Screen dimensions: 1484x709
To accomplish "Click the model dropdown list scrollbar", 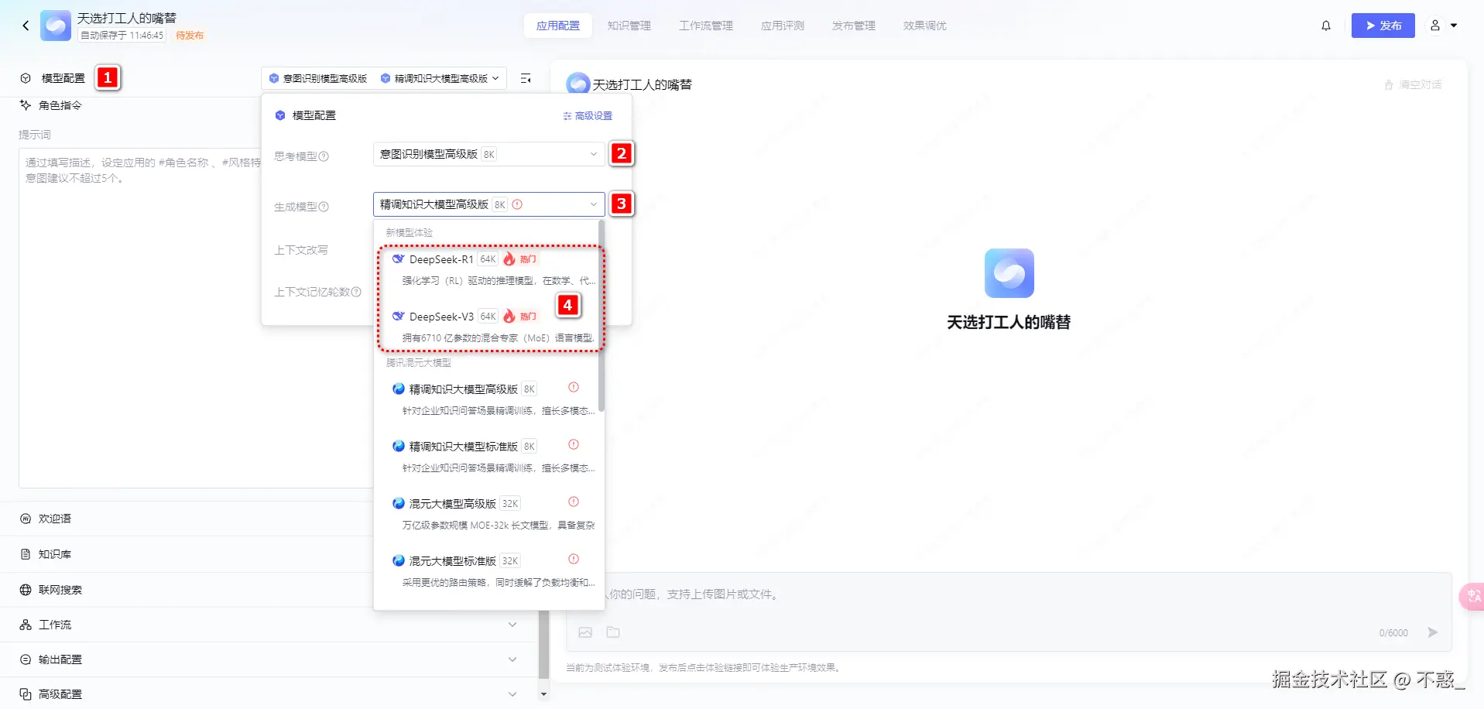I will coord(601,317).
